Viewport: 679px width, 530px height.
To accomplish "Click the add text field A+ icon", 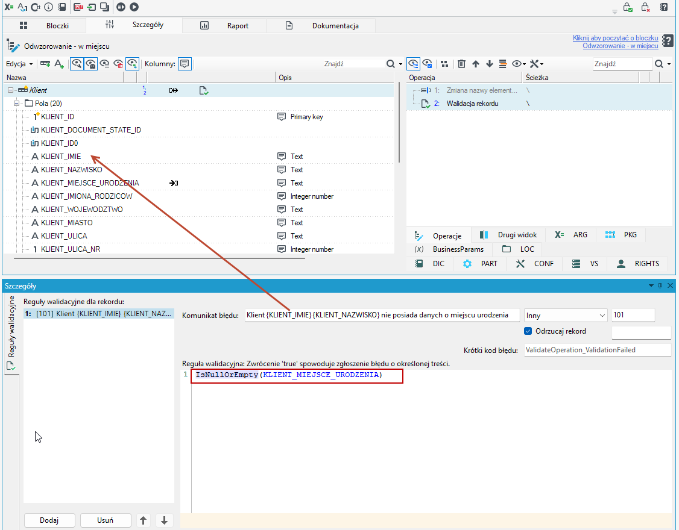I will pyautogui.click(x=59, y=64).
